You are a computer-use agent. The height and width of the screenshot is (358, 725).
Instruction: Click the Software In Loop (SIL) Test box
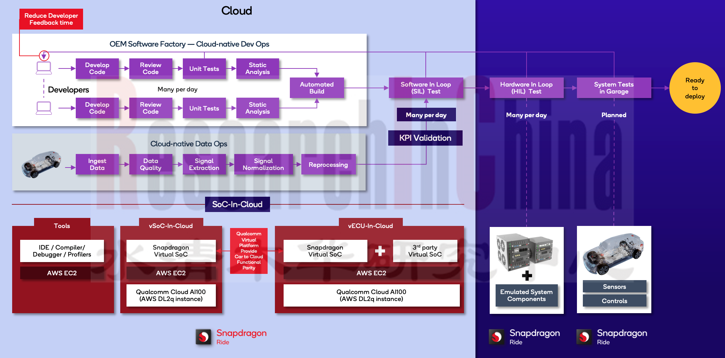pos(426,88)
